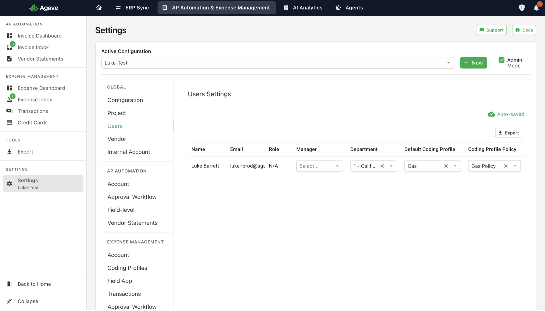This screenshot has height=311, width=545.
Task: Click the green New button
Action: (x=473, y=63)
